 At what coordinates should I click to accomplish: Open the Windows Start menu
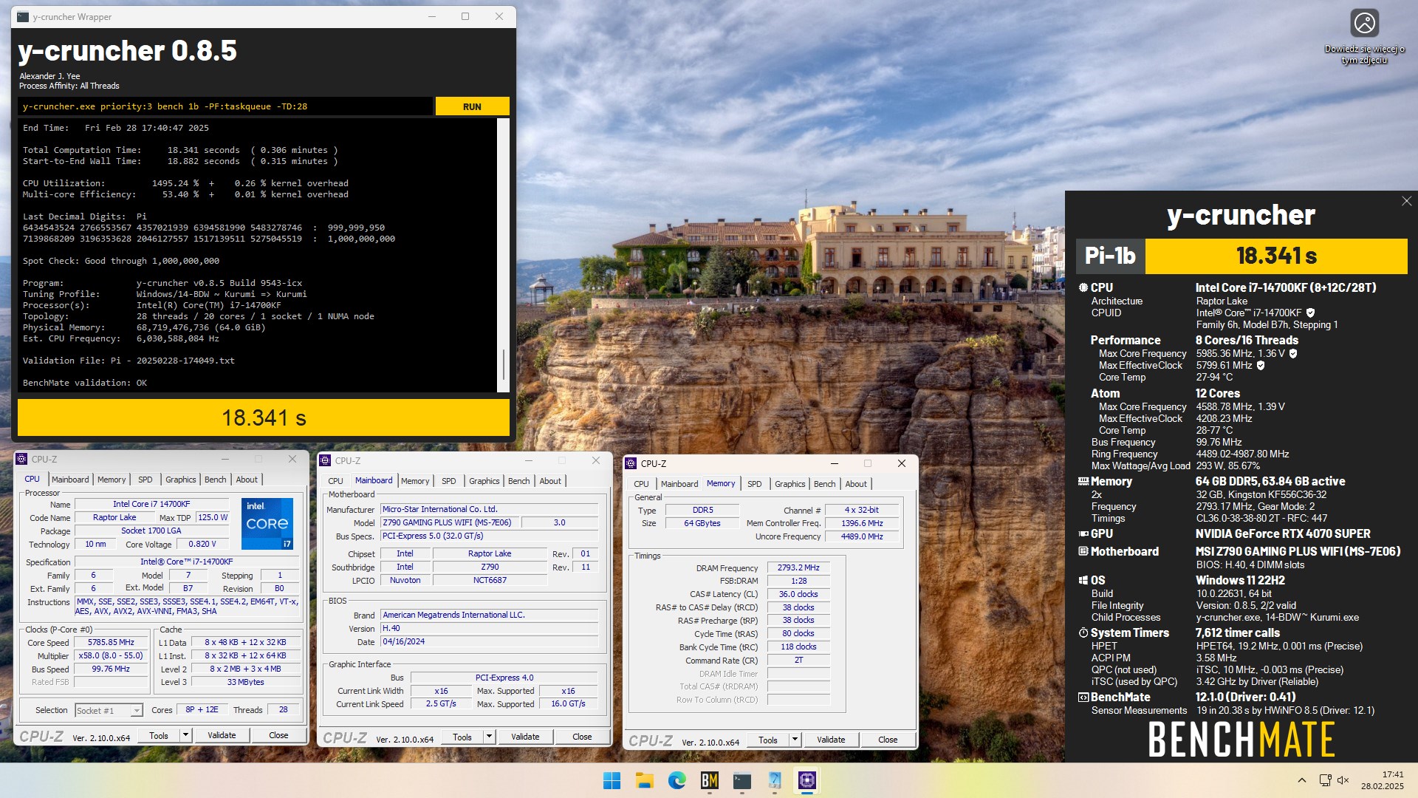click(x=612, y=780)
